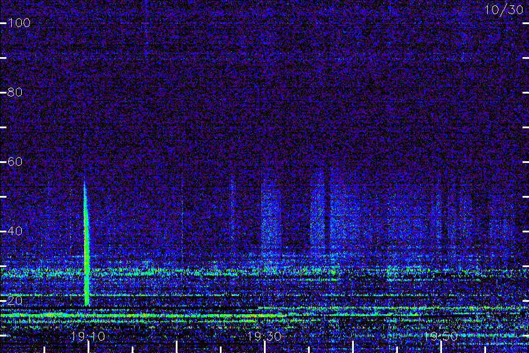Click the time tick mark below 19:50
Viewport: 529px width, 353px height.
coord(441,347)
